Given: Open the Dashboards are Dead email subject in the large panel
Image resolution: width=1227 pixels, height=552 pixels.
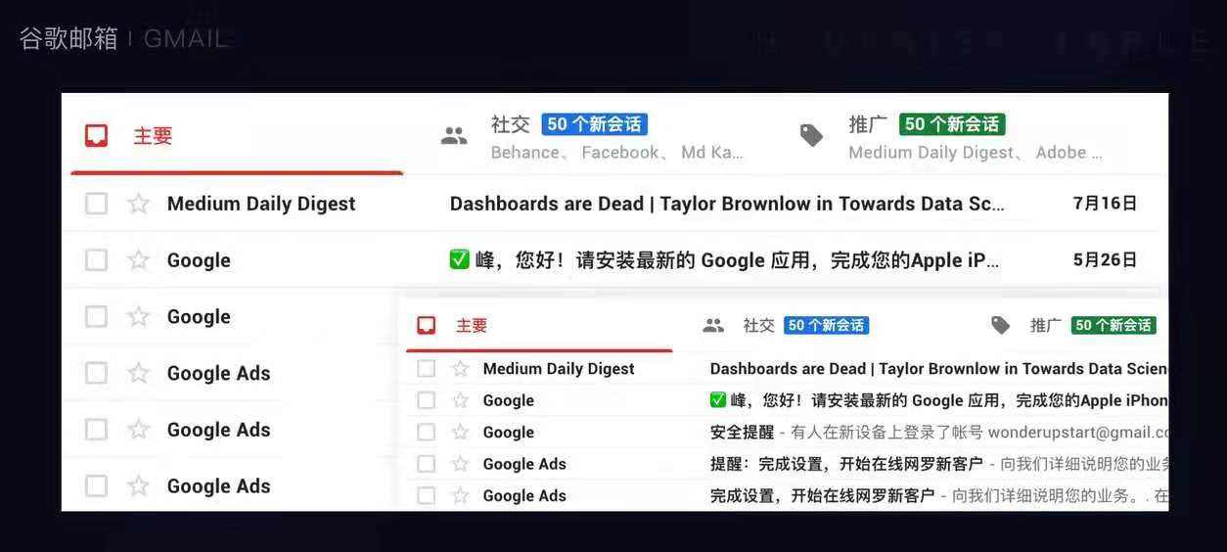Looking at the screenshot, I should pyautogui.click(x=727, y=204).
